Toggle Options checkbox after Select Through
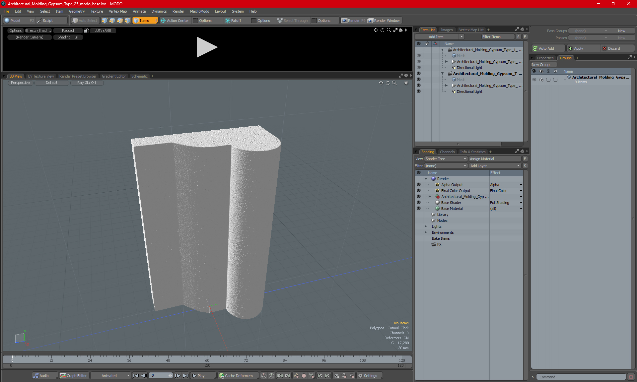637x382 pixels. click(314, 21)
